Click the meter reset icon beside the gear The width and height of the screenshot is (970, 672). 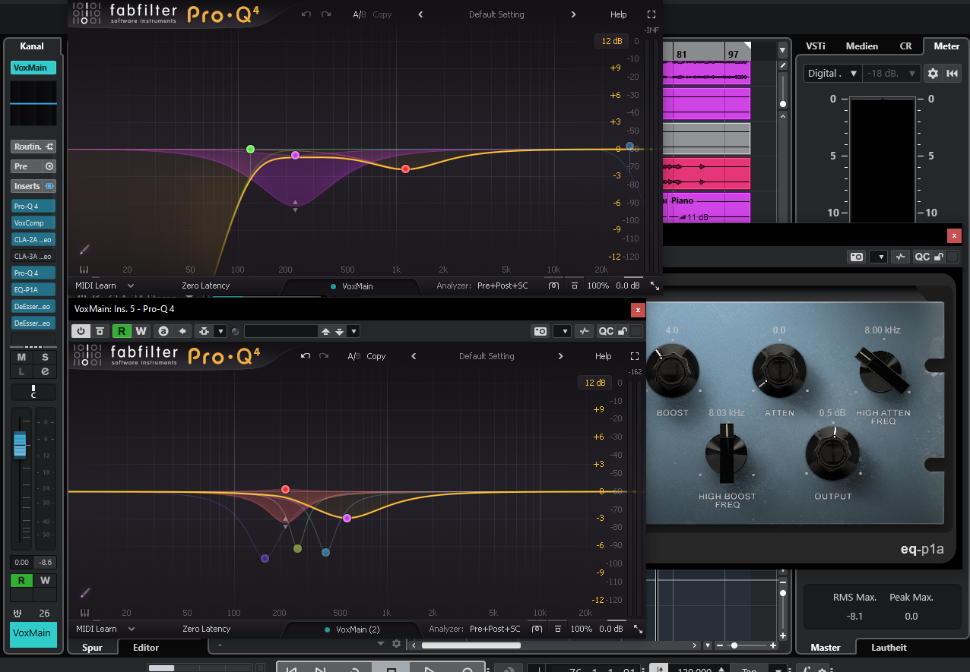point(952,74)
